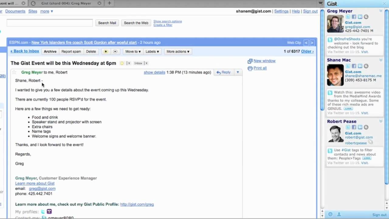
Task: Open Sites in the top navigation
Action: pos(33,11)
